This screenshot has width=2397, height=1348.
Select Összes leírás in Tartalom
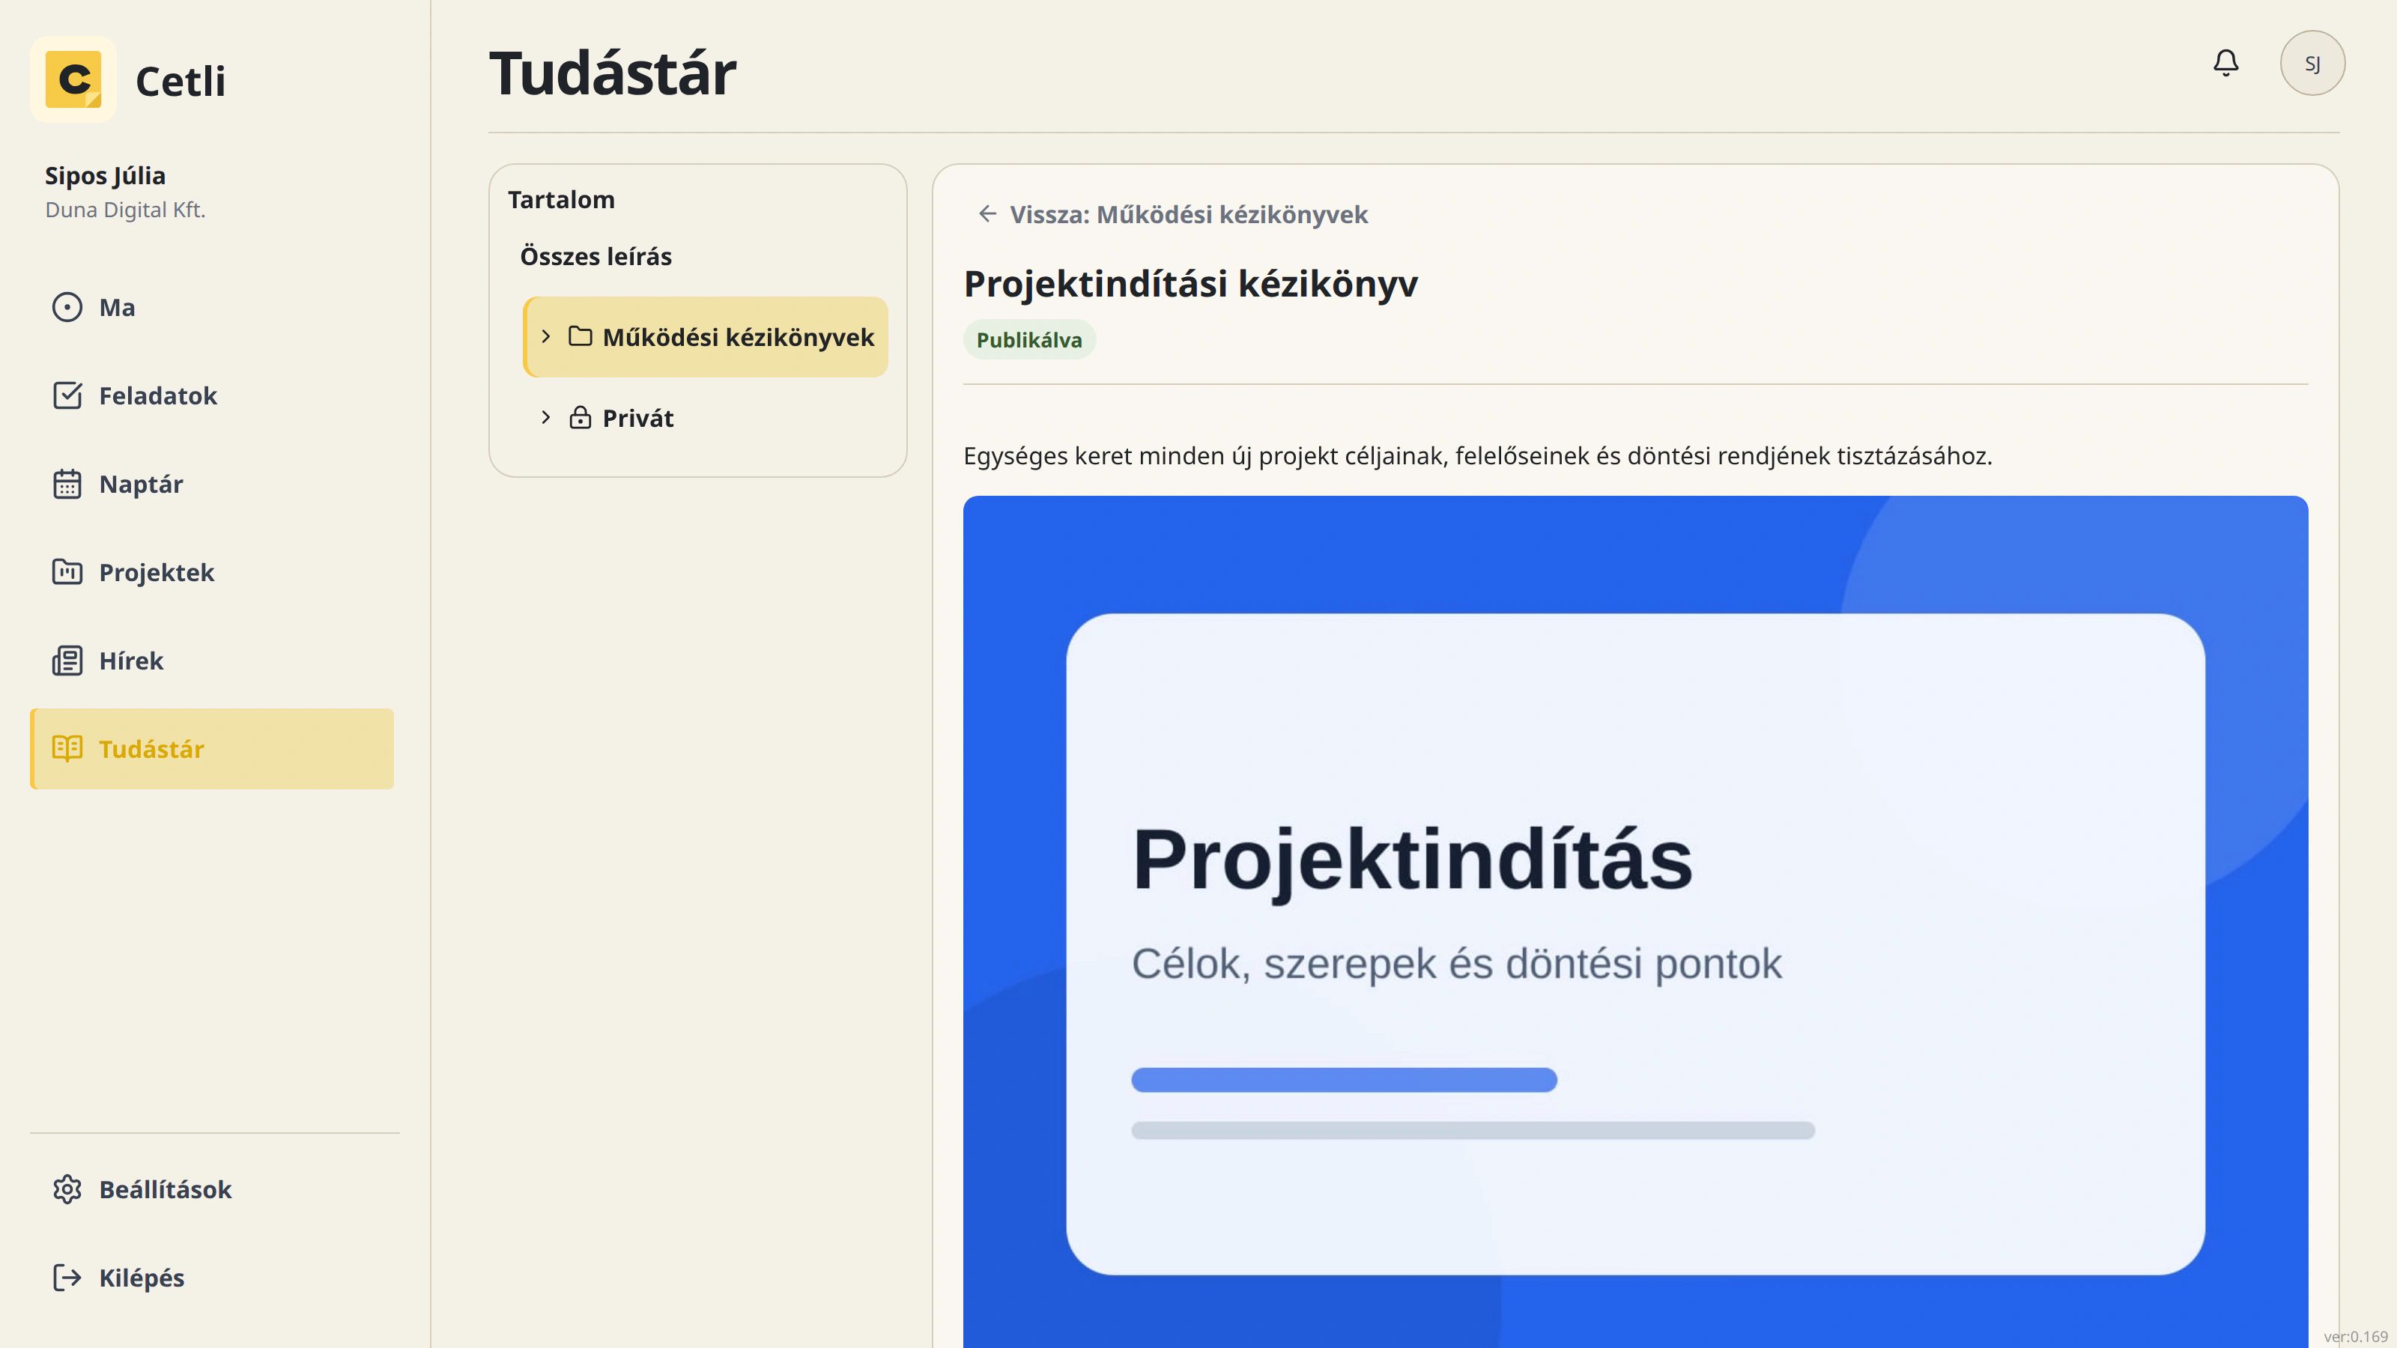coord(596,257)
